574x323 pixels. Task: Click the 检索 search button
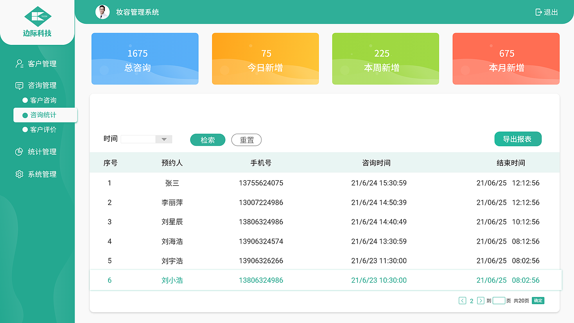click(207, 140)
